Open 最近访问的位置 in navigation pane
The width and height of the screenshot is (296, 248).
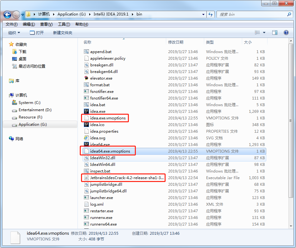[28, 66]
